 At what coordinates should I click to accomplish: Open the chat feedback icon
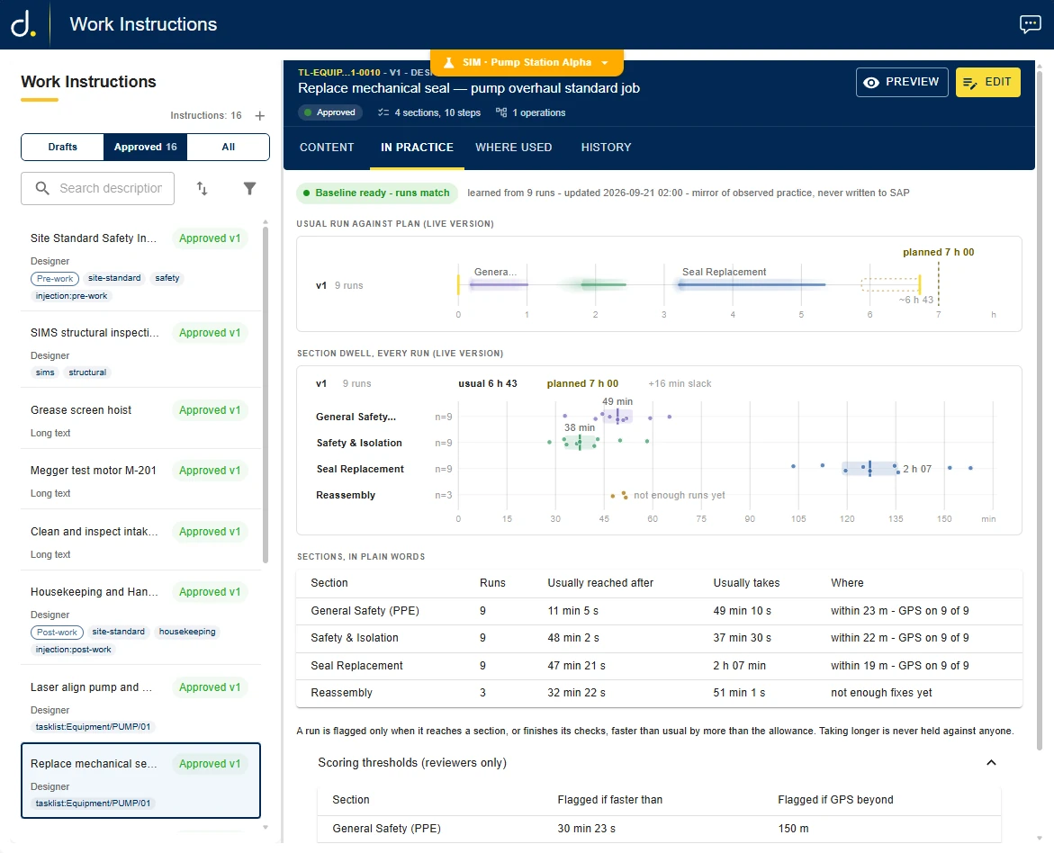coord(1030,24)
